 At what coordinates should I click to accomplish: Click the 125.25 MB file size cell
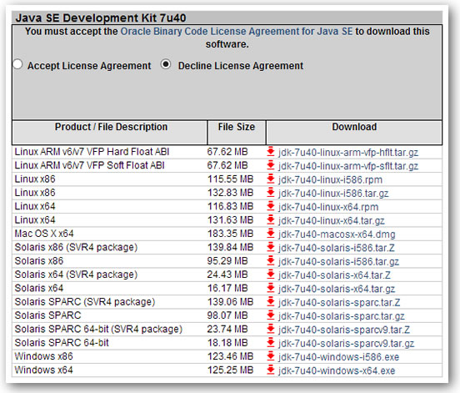tap(230, 370)
